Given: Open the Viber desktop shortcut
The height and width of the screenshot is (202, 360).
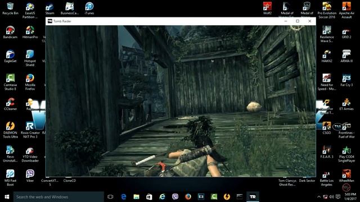Looking at the screenshot, I should point(30,176).
